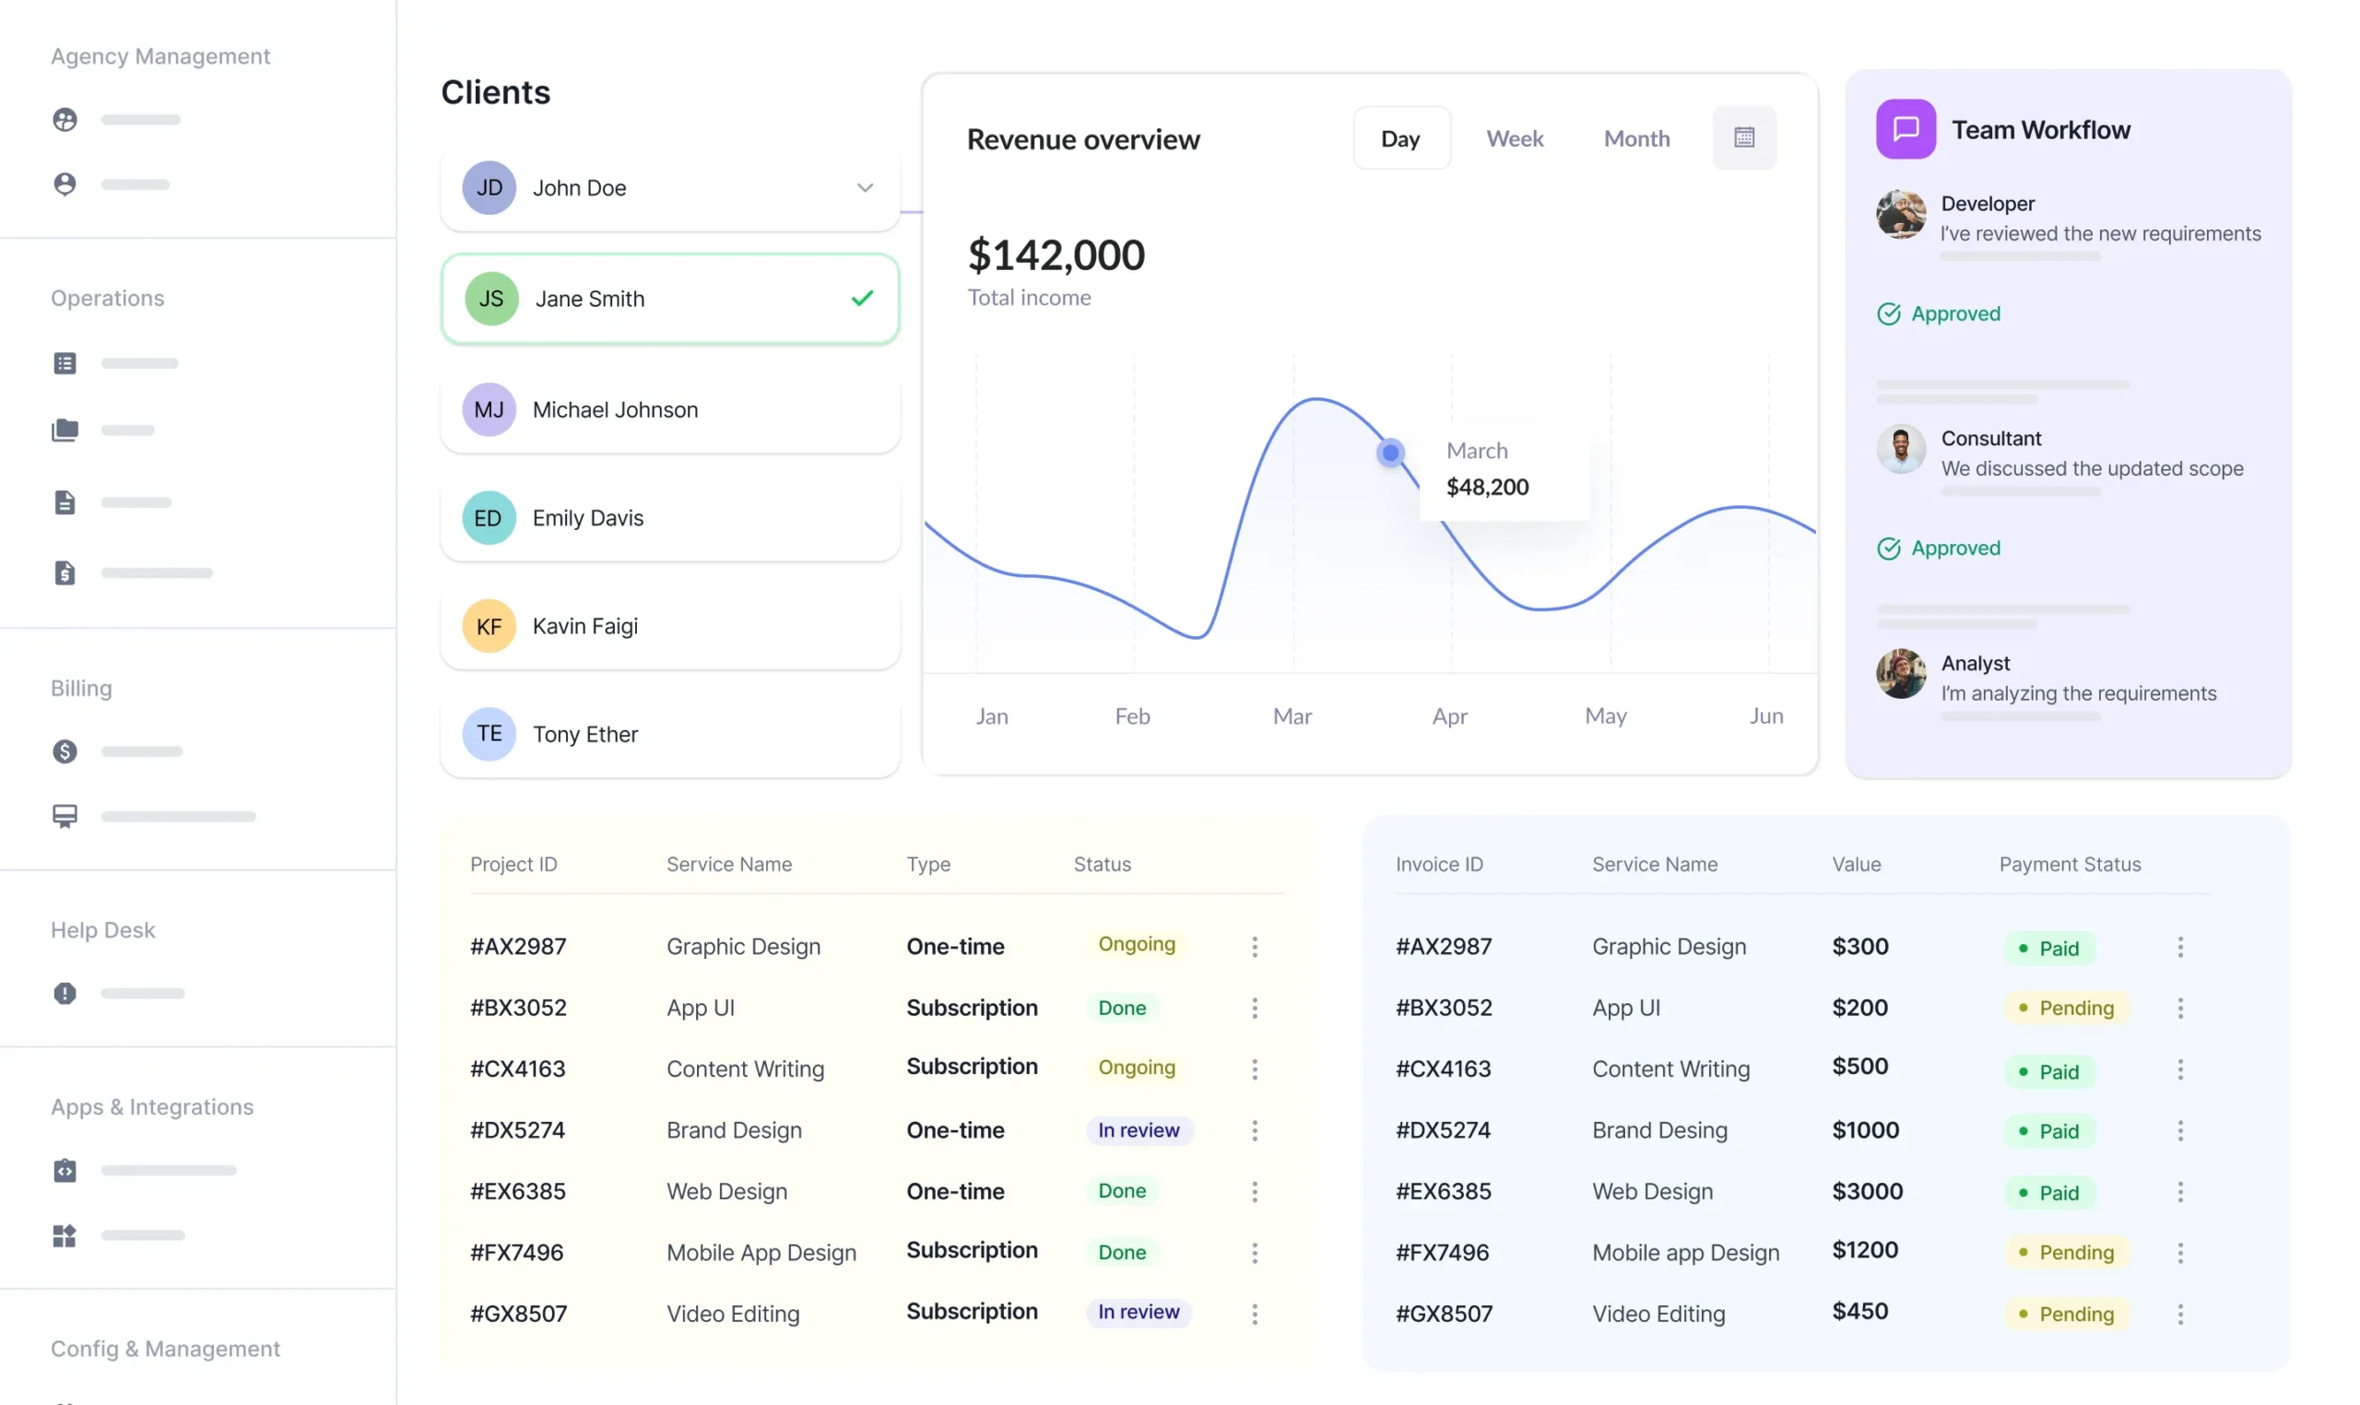
Task: Expand the John Doe client dropdown
Action: coord(864,187)
